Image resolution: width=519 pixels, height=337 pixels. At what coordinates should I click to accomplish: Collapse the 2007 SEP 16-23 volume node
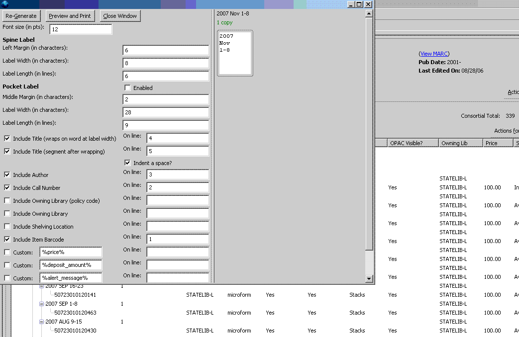click(42, 286)
